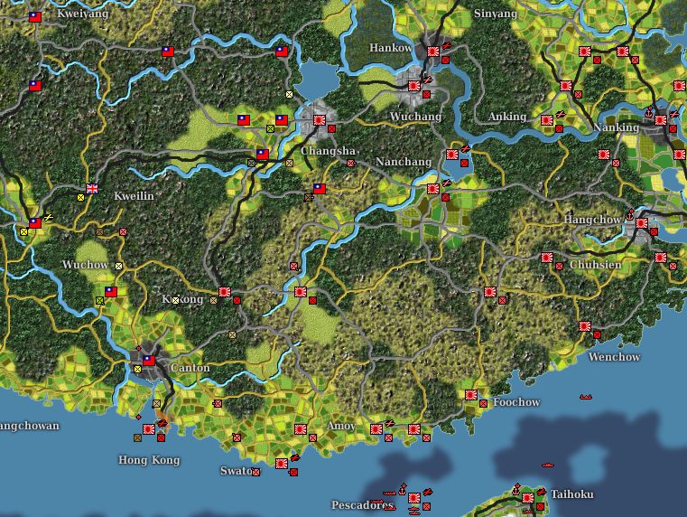Select the Chinese flag below Wuchow

(111, 292)
